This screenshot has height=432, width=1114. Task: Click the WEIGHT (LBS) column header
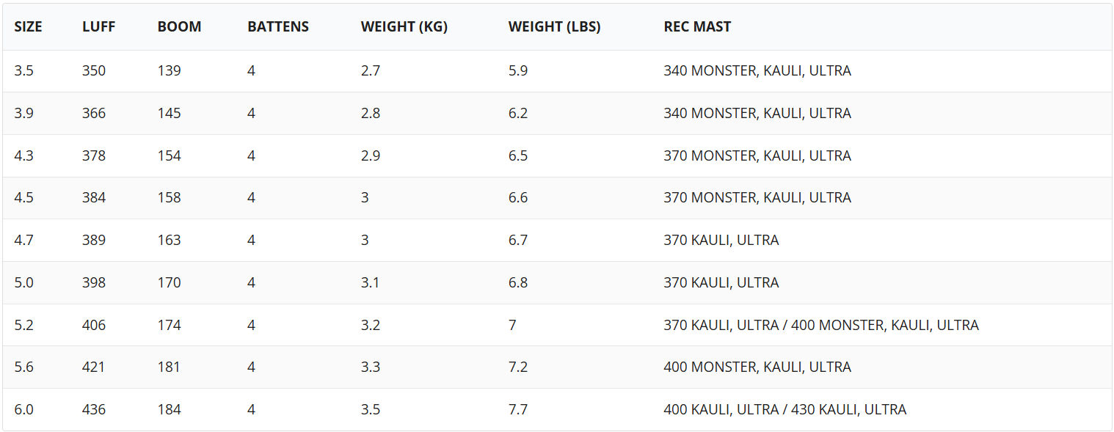coord(554,27)
